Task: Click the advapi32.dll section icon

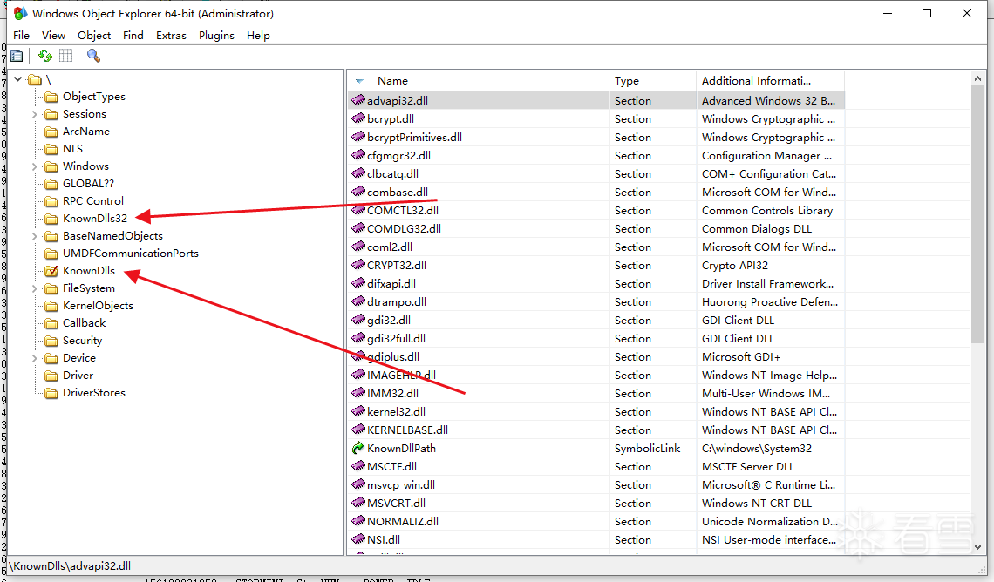Action: (358, 100)
